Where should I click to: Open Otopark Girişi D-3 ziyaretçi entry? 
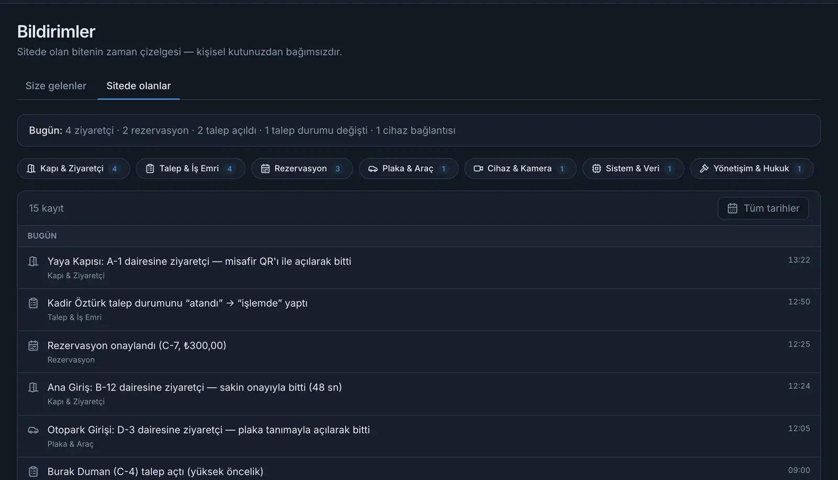point(418,437)
